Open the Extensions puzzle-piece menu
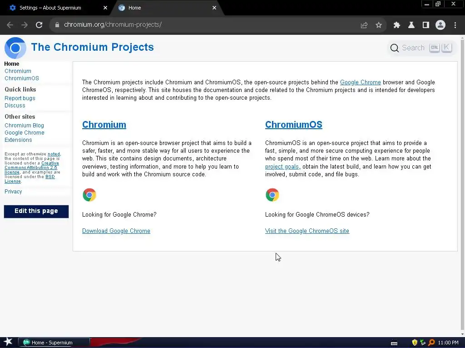 pos(397,25)
